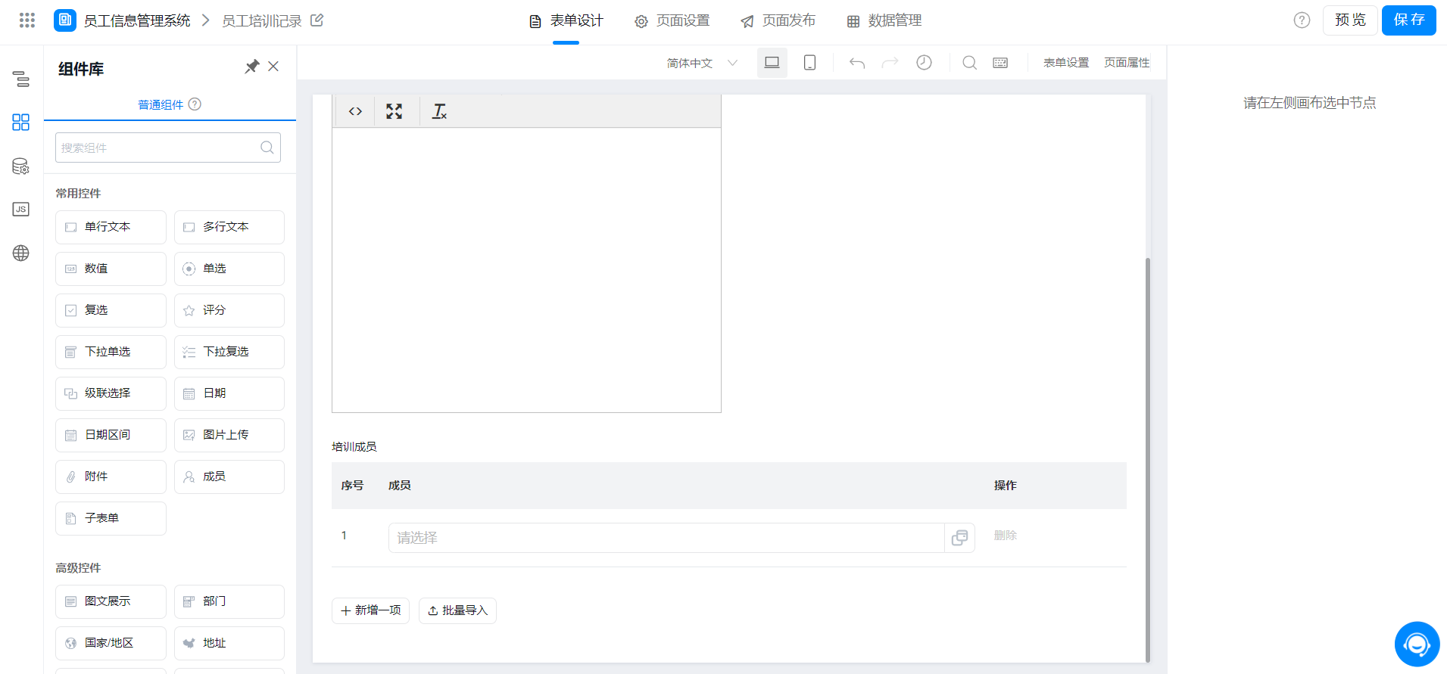Open the history clock icon
This screenshot has width=1447, height=674.
click(x=924, y=63)
